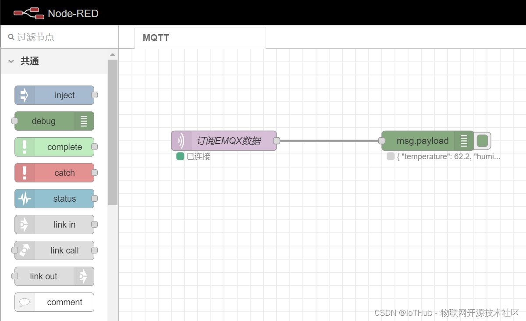Screen dimensions: 526x321
Task: Click the list icon on msg.payload debug node
Action: (464, 141)
